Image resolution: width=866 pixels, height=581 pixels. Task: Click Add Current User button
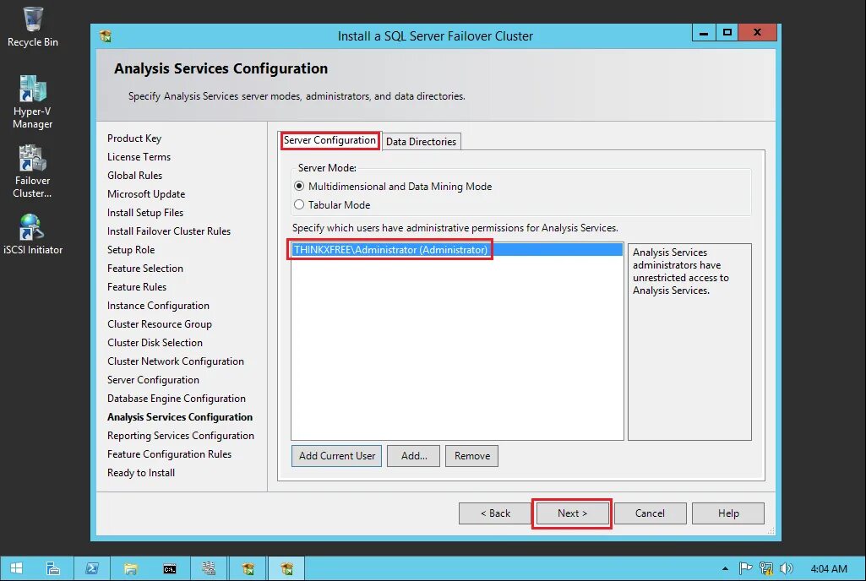point(337,456)
